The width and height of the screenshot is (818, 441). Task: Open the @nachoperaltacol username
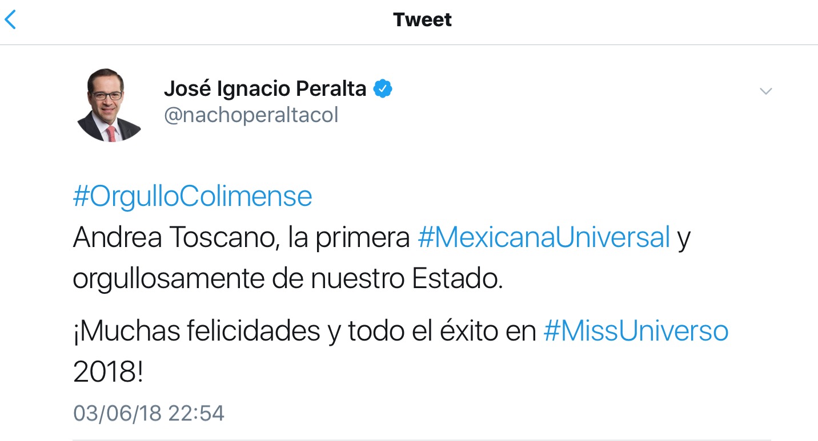click(251, 115)
